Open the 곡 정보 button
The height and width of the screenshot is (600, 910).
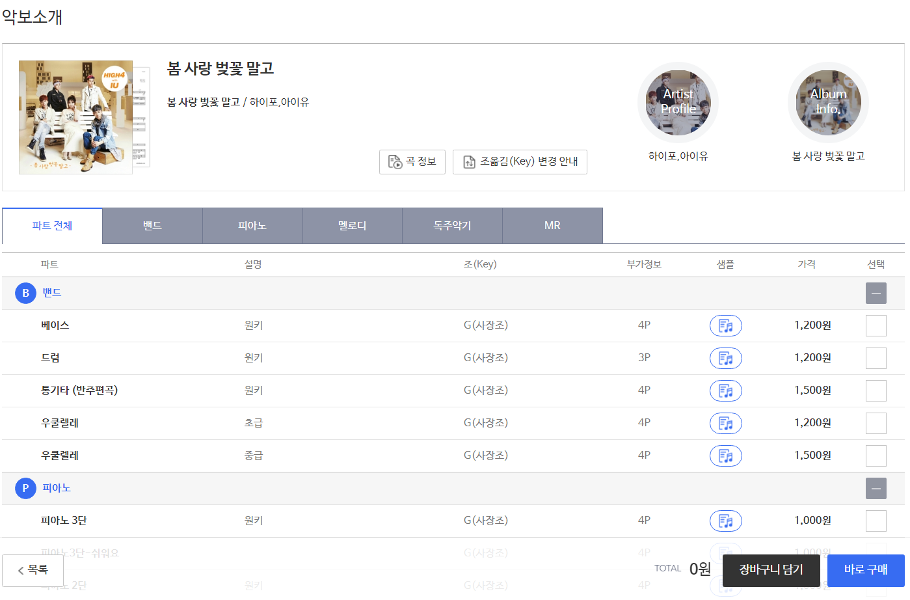click(412, 162)
